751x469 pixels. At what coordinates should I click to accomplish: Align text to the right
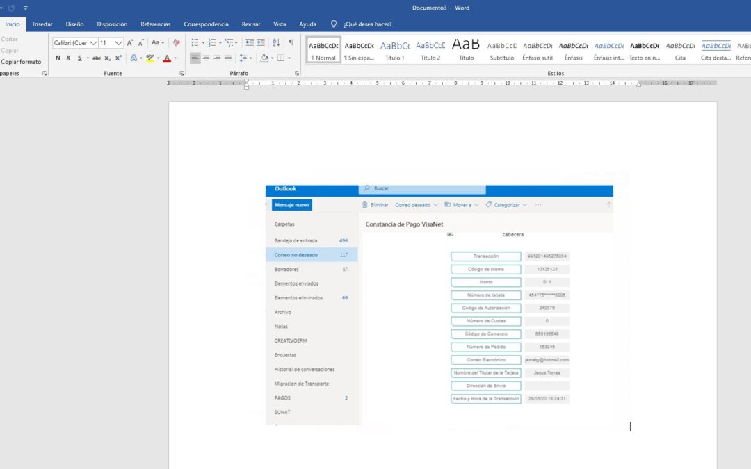tap(217, 58)
